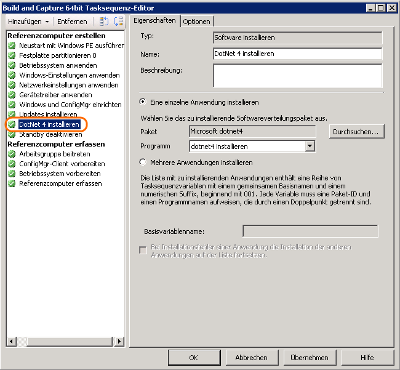Click the Übernehmen button
The width and height of the screenshot is (400, 370).
pyautogui.click(x=309, y=358)
